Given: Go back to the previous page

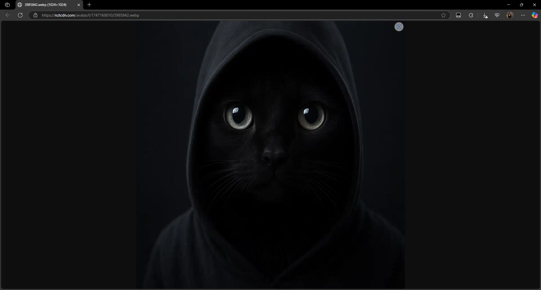Looking at the screenshot, I should pos(8,15).
